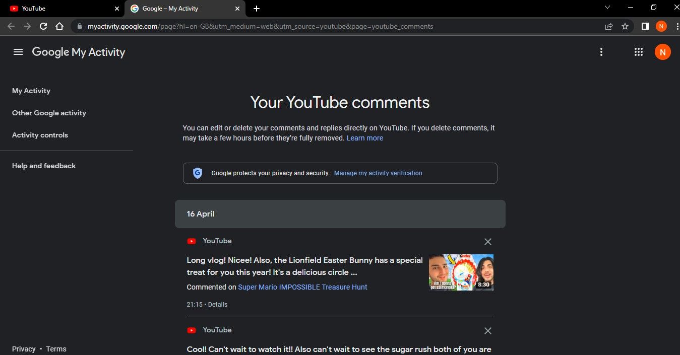This screenshot has height=355, width=680.
Task: Switch to the YouTube browser tab
Action: 63,9
